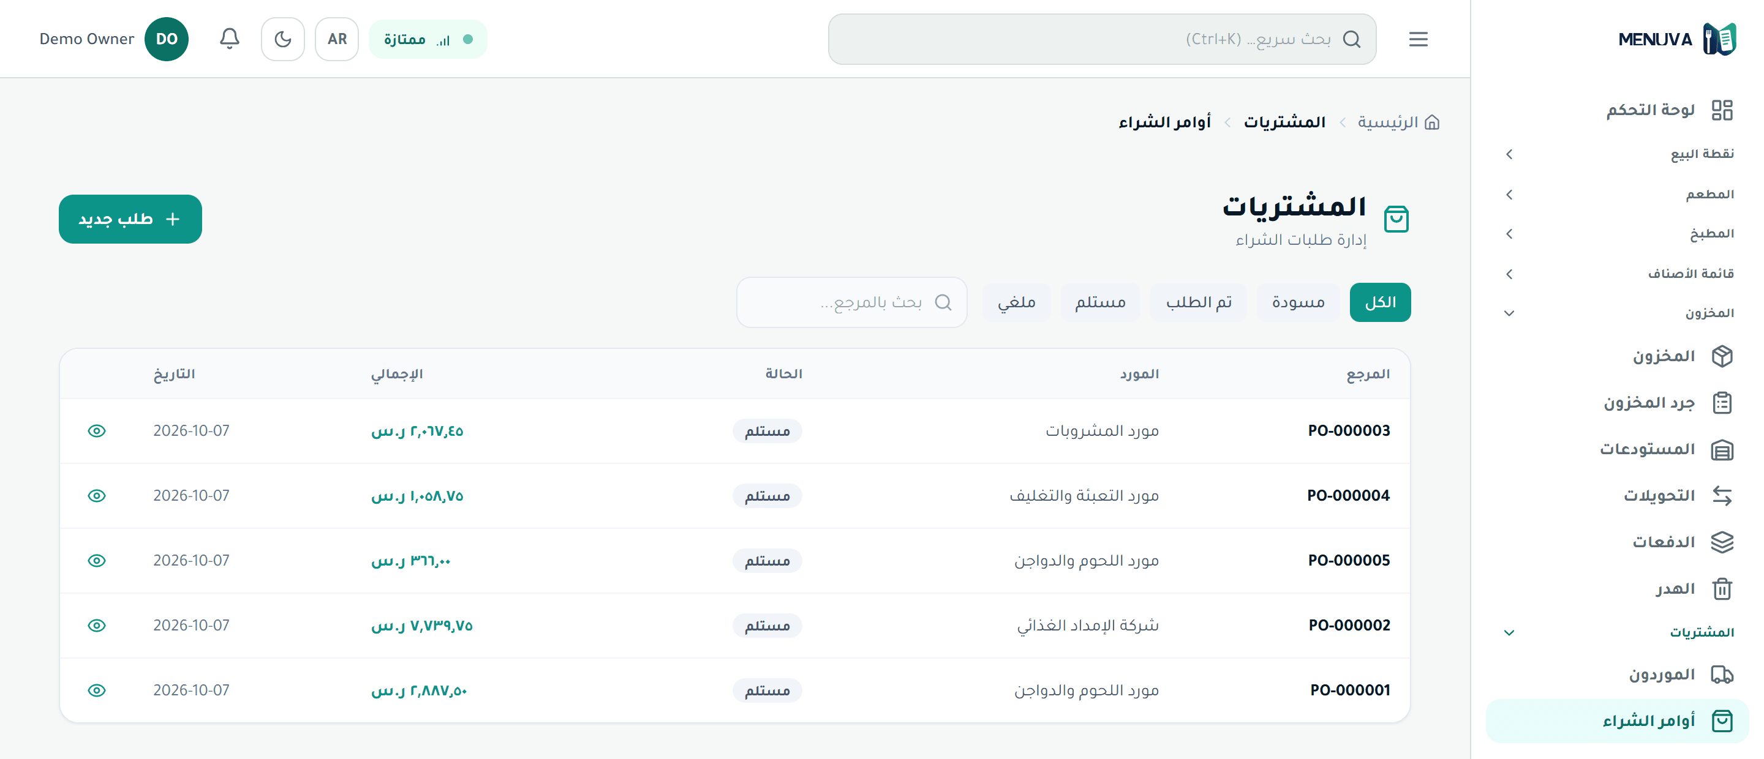Click the shopping bag icon beside the page title

1396,219
